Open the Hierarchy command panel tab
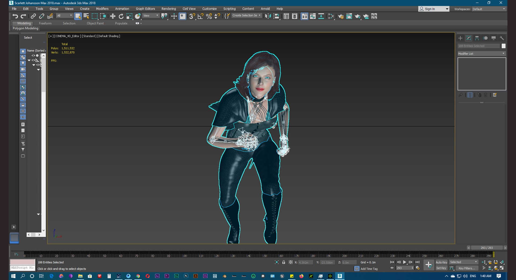 477,38
